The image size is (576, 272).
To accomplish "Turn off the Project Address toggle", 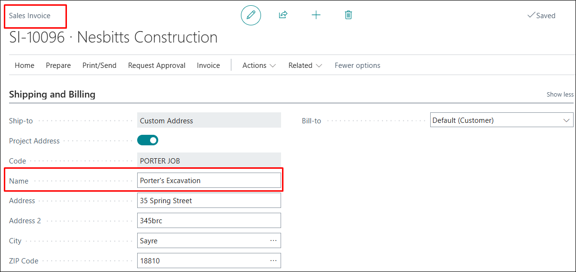I will [148, 141].
